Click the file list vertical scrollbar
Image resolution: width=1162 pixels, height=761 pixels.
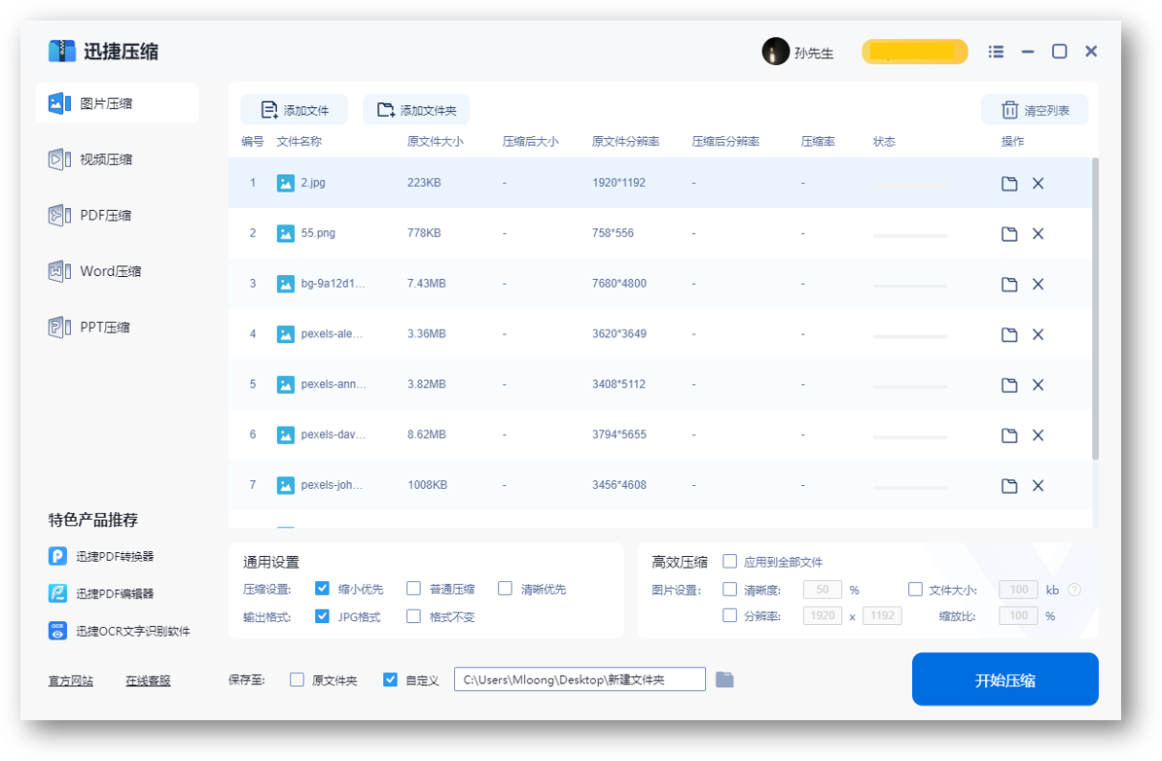coord(1095,308)
